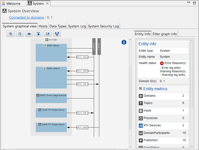
Task: Click the Topics metric T icon
Action: (x=141, y=103)
